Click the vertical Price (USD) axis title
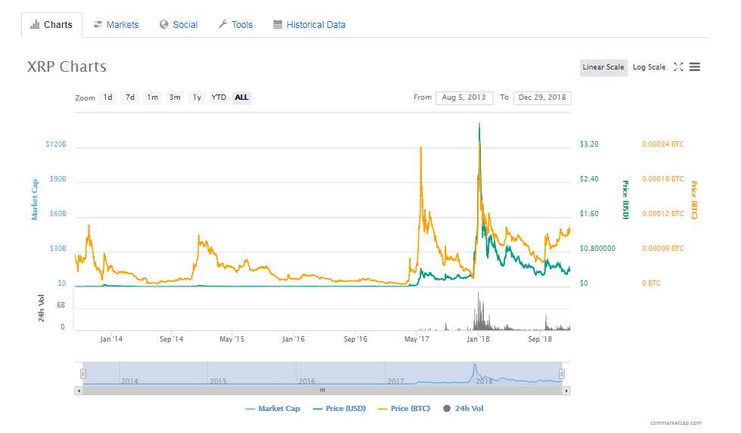741x433 pixels. 625,199
